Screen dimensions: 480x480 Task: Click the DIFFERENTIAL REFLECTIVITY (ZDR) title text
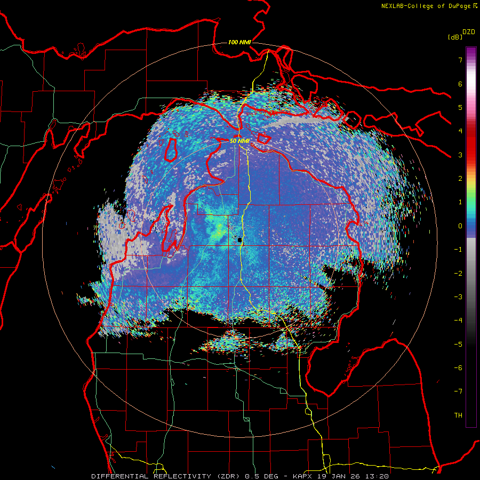pos(166,476)
